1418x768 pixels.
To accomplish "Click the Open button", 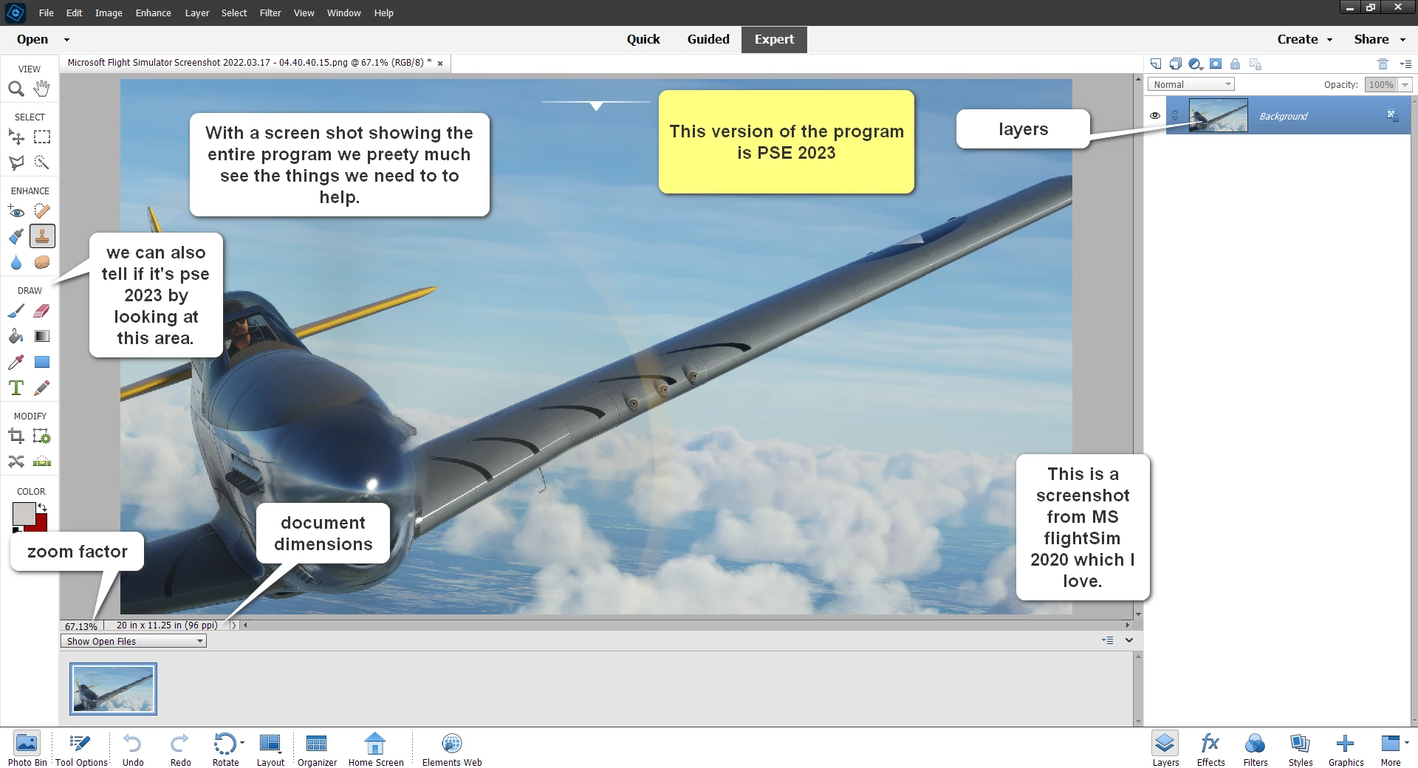I will 32,39.
